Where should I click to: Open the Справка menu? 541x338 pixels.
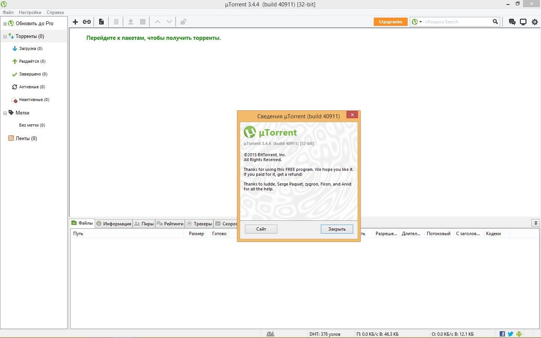(55, 12)
